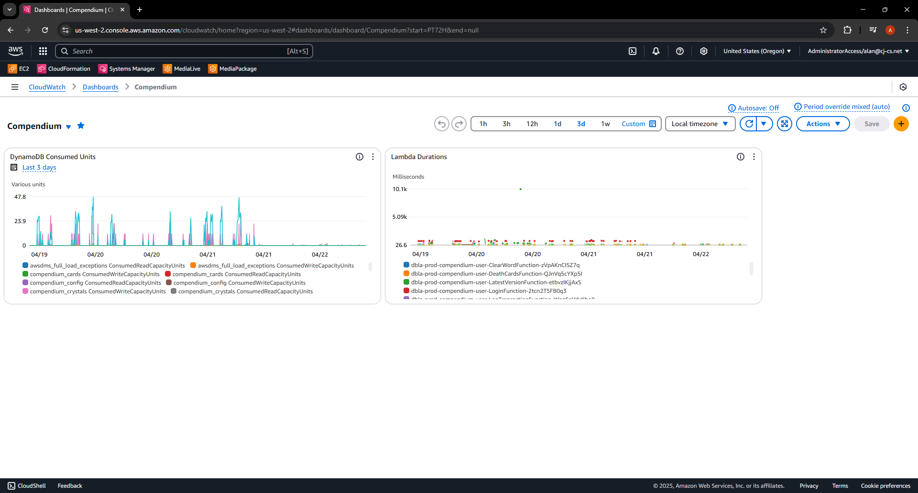Refresh the dashboard widgets
The height and width of the screenshot is (493, 918).
(749, 124)
